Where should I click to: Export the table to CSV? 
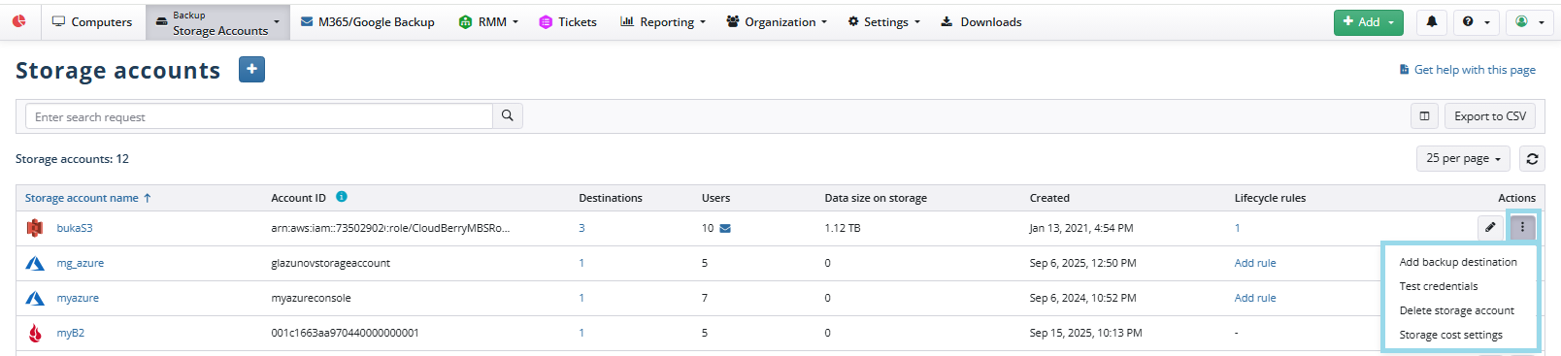coord(1490,116)
